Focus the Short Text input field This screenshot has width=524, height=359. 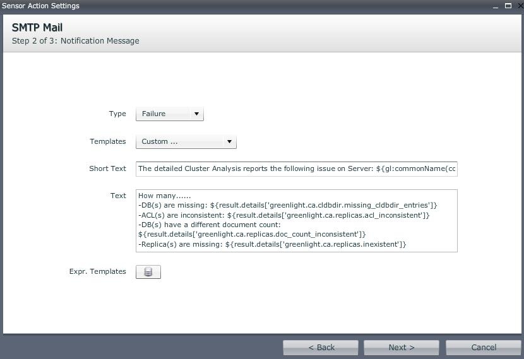[296, 169]
